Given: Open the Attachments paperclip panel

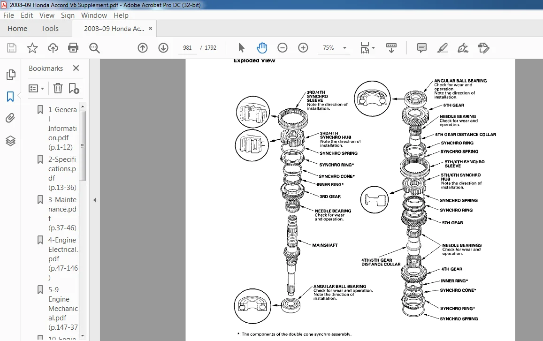Looking at the screenshot, I should coord(10,118).
